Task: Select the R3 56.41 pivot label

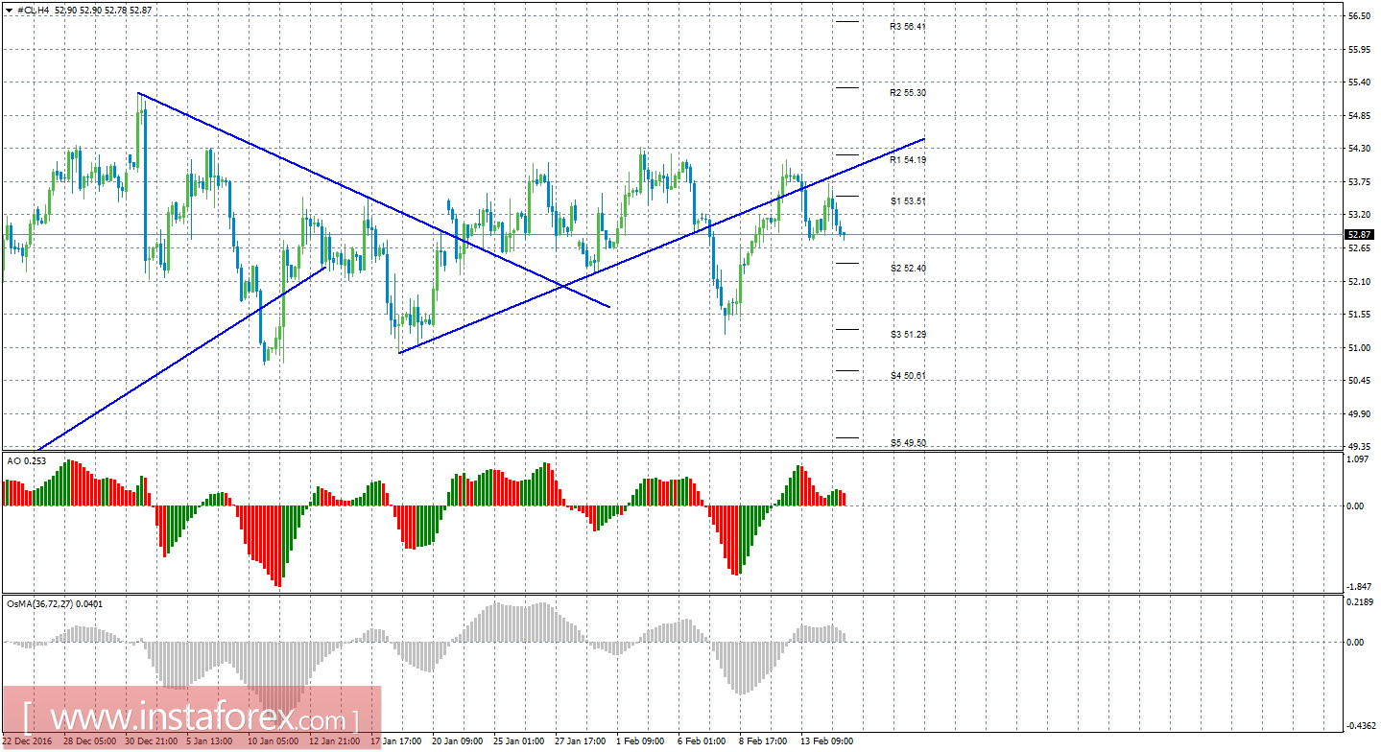Action: tap(908, 27)
